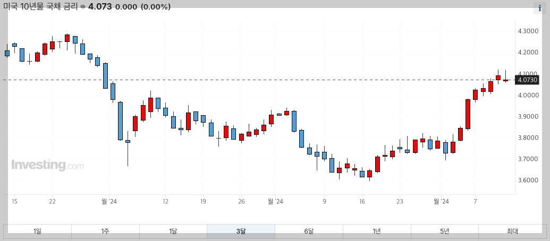This screenshot has width=550, height=241.
Task: Click the 9 date axis label
Action: coord(325,201)
